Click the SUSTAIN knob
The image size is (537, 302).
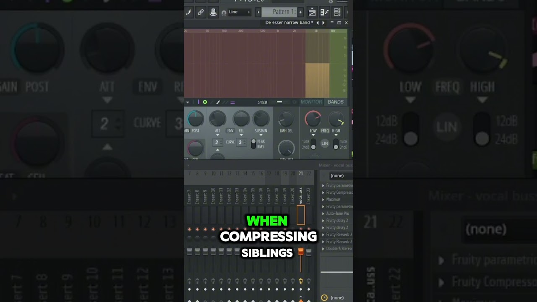(261, 119)
